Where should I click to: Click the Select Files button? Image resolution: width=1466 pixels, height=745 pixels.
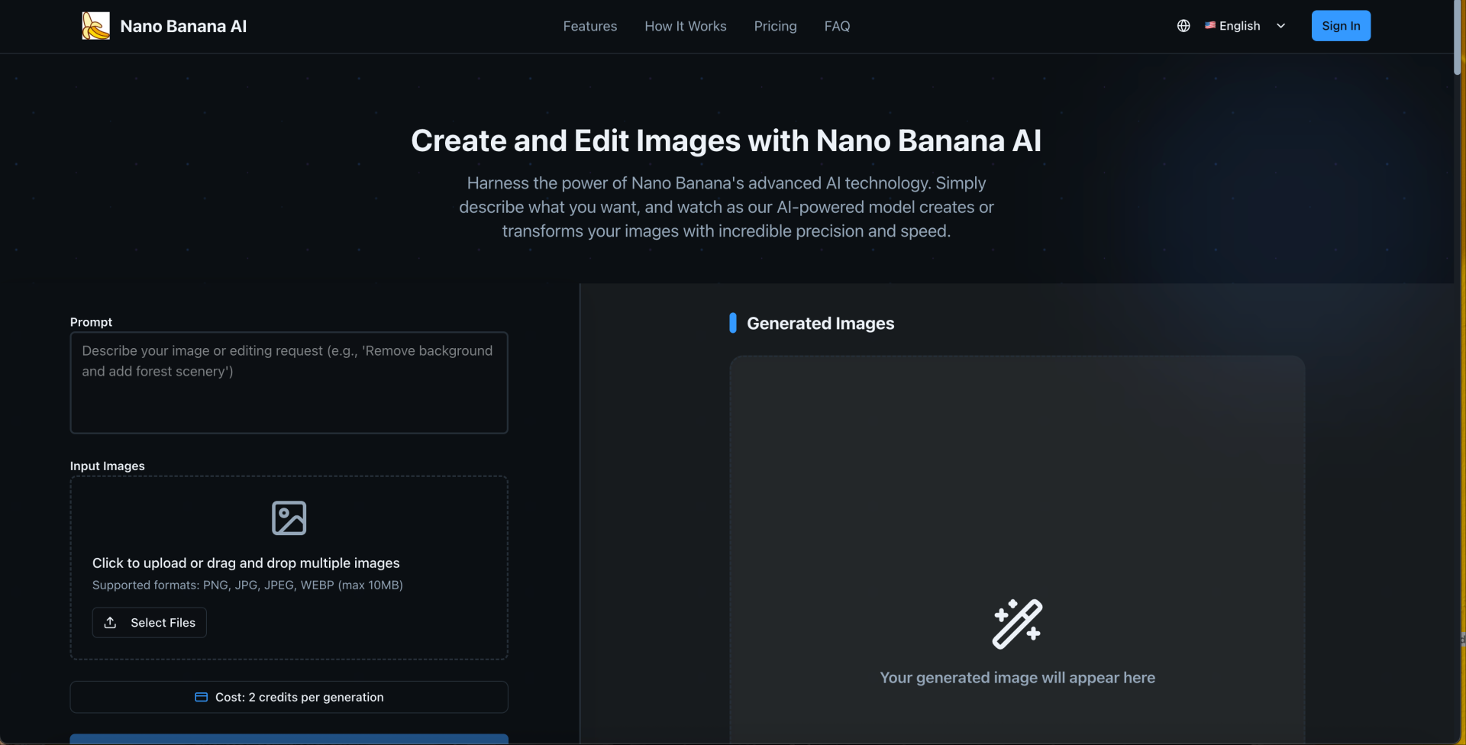(150, 623)
